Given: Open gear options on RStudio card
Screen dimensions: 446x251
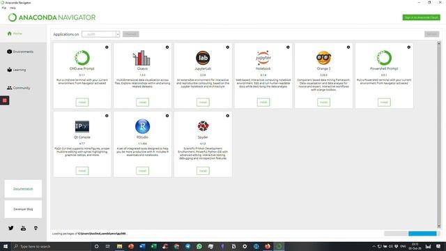Looking at the screenshot, I should (x=167, y=116).
